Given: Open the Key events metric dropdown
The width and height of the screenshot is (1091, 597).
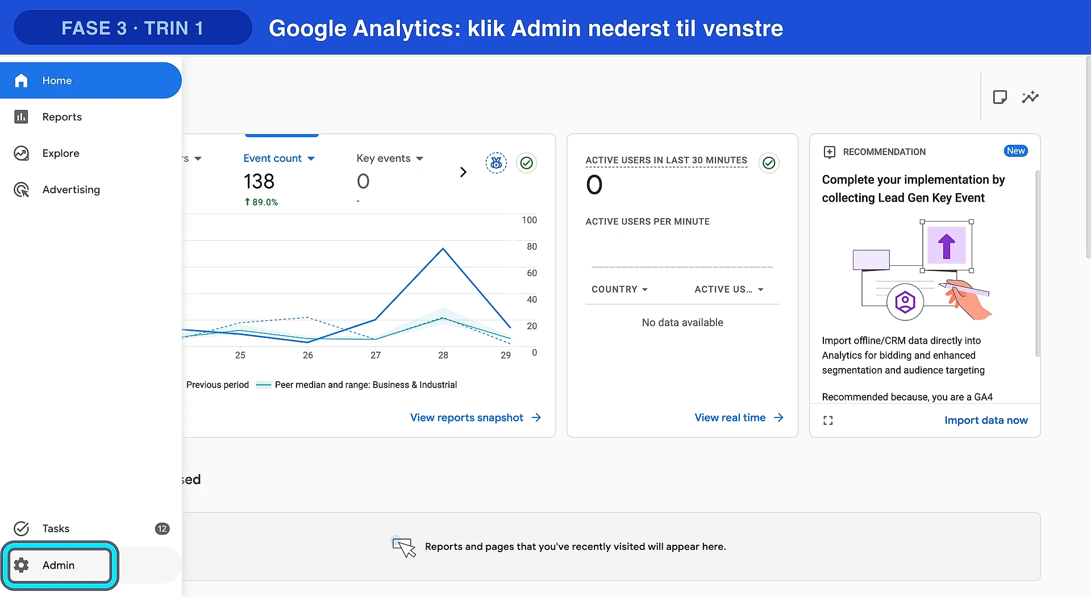Looking at the screenshot, I should [390, 158].
